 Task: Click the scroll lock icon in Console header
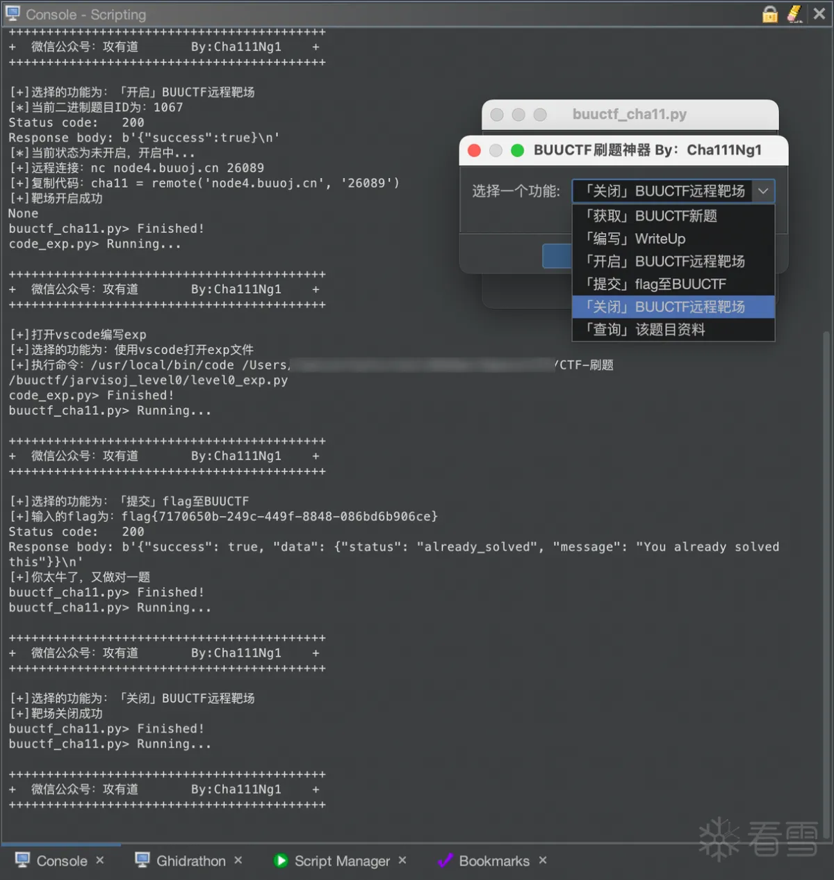[x=770, y=14]
